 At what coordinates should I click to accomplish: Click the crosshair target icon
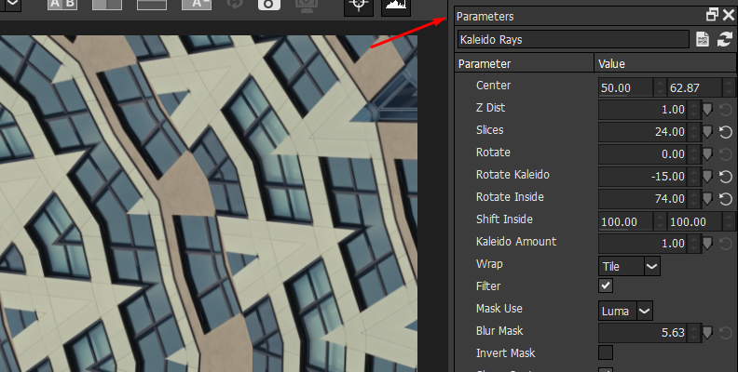coord(358,5)
